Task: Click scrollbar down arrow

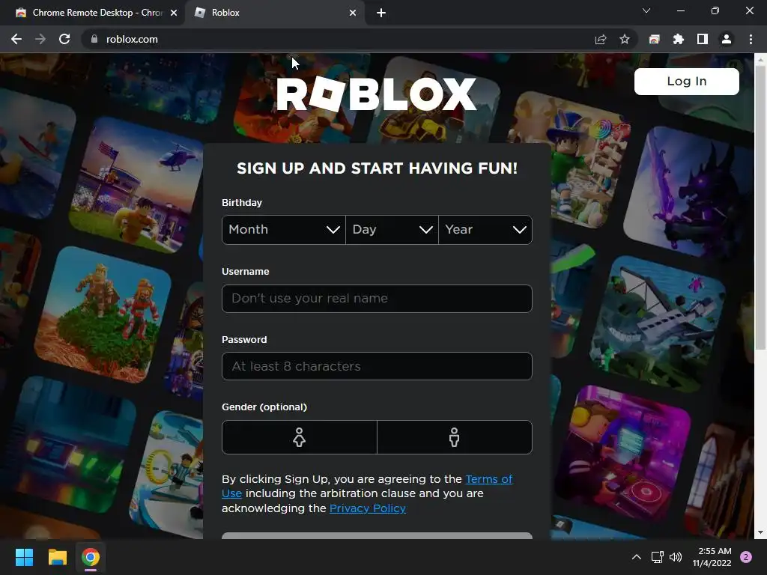Action: tap(760, 532)
